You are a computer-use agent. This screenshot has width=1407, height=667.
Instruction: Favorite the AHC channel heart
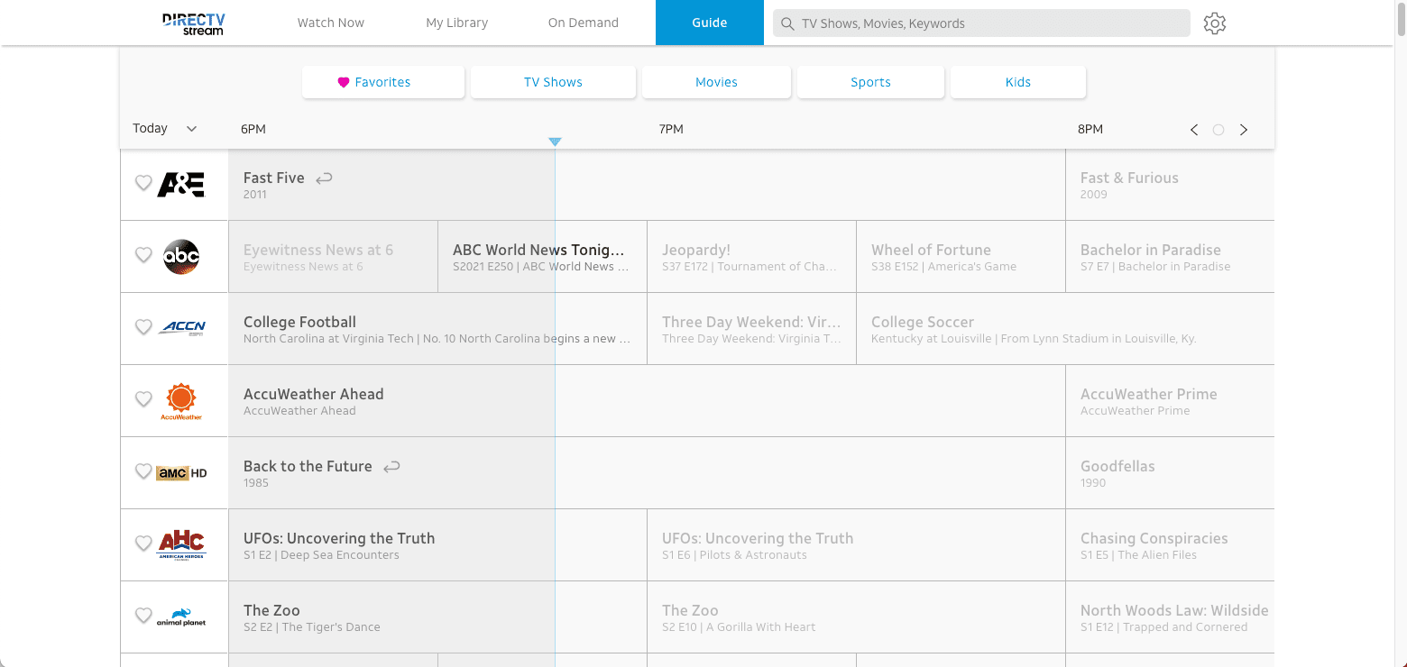143,544
